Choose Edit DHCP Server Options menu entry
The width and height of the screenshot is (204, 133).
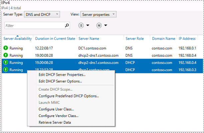coord(60,81)
